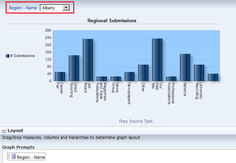Click the Graph Prompts heading
This screenshot has width=236, height=163.
point(18,147)
